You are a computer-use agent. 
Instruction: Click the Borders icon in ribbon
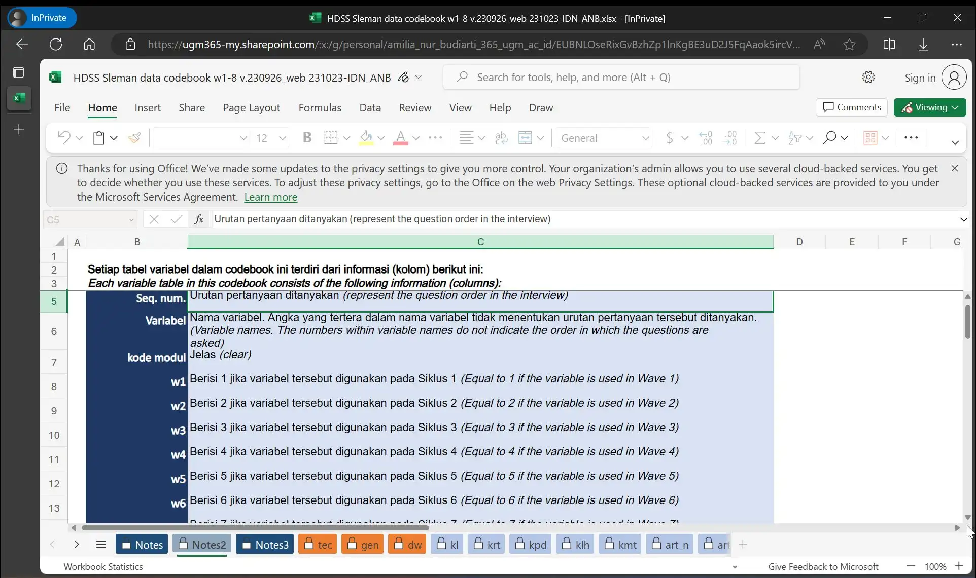coord(331,138)
